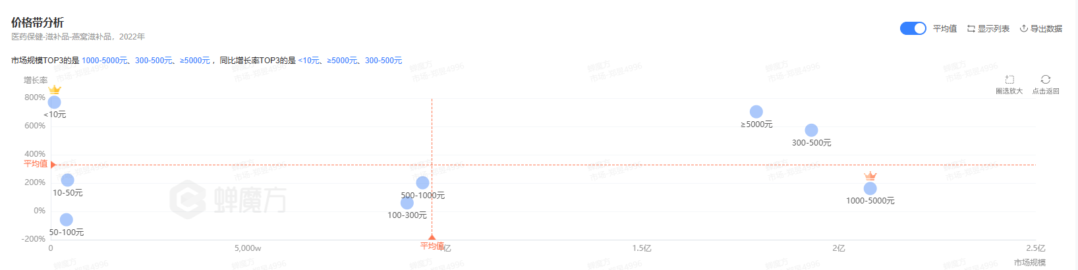
Task: Click the 平均值 marker on growth axis
Action: tap(36, 164)
